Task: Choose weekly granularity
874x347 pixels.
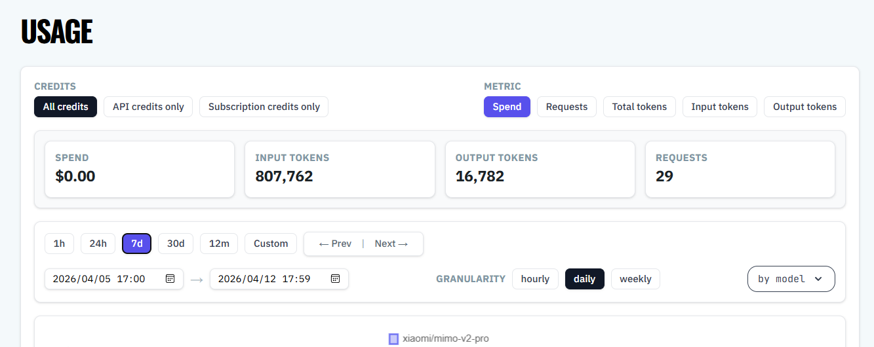Action: click(635, 279)
